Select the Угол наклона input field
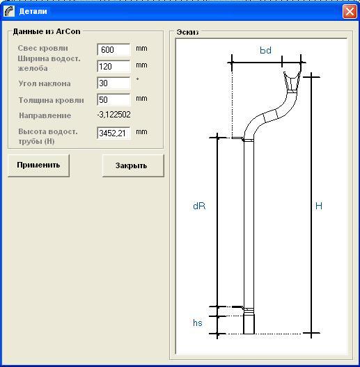Image resolution: width=360 pixels, height=367 pixels. pos(114,83)
